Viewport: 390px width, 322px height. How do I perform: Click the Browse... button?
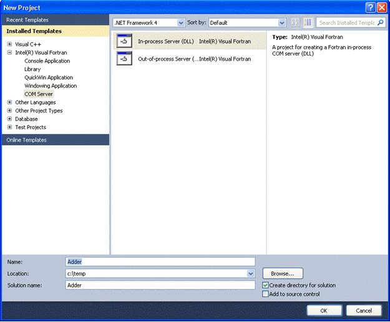coord(283,273)
